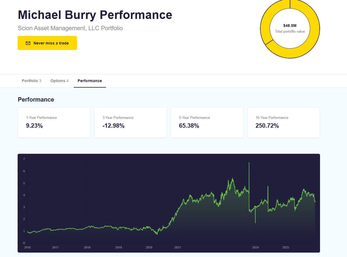Click the $48.5M total portfolio value label

pyautogui.click(x=290, y=26)
